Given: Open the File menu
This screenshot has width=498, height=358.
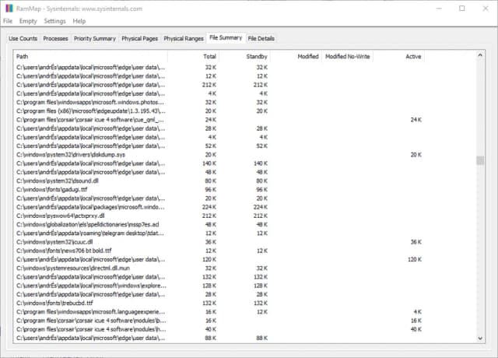Looking at the screenshot, I should tap(8, 21).
